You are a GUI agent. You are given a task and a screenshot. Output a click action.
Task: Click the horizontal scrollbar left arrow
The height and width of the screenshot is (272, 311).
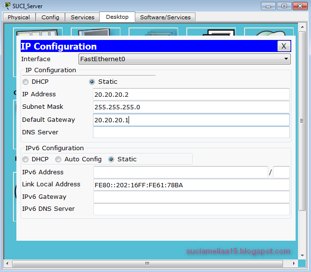[7, 263]
